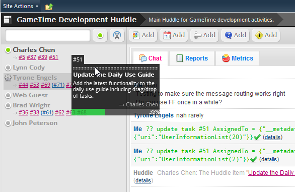Click Lynn Cody's gray presence indicator
This screenshot has width=295, height=192.
[x=8, y=68]
